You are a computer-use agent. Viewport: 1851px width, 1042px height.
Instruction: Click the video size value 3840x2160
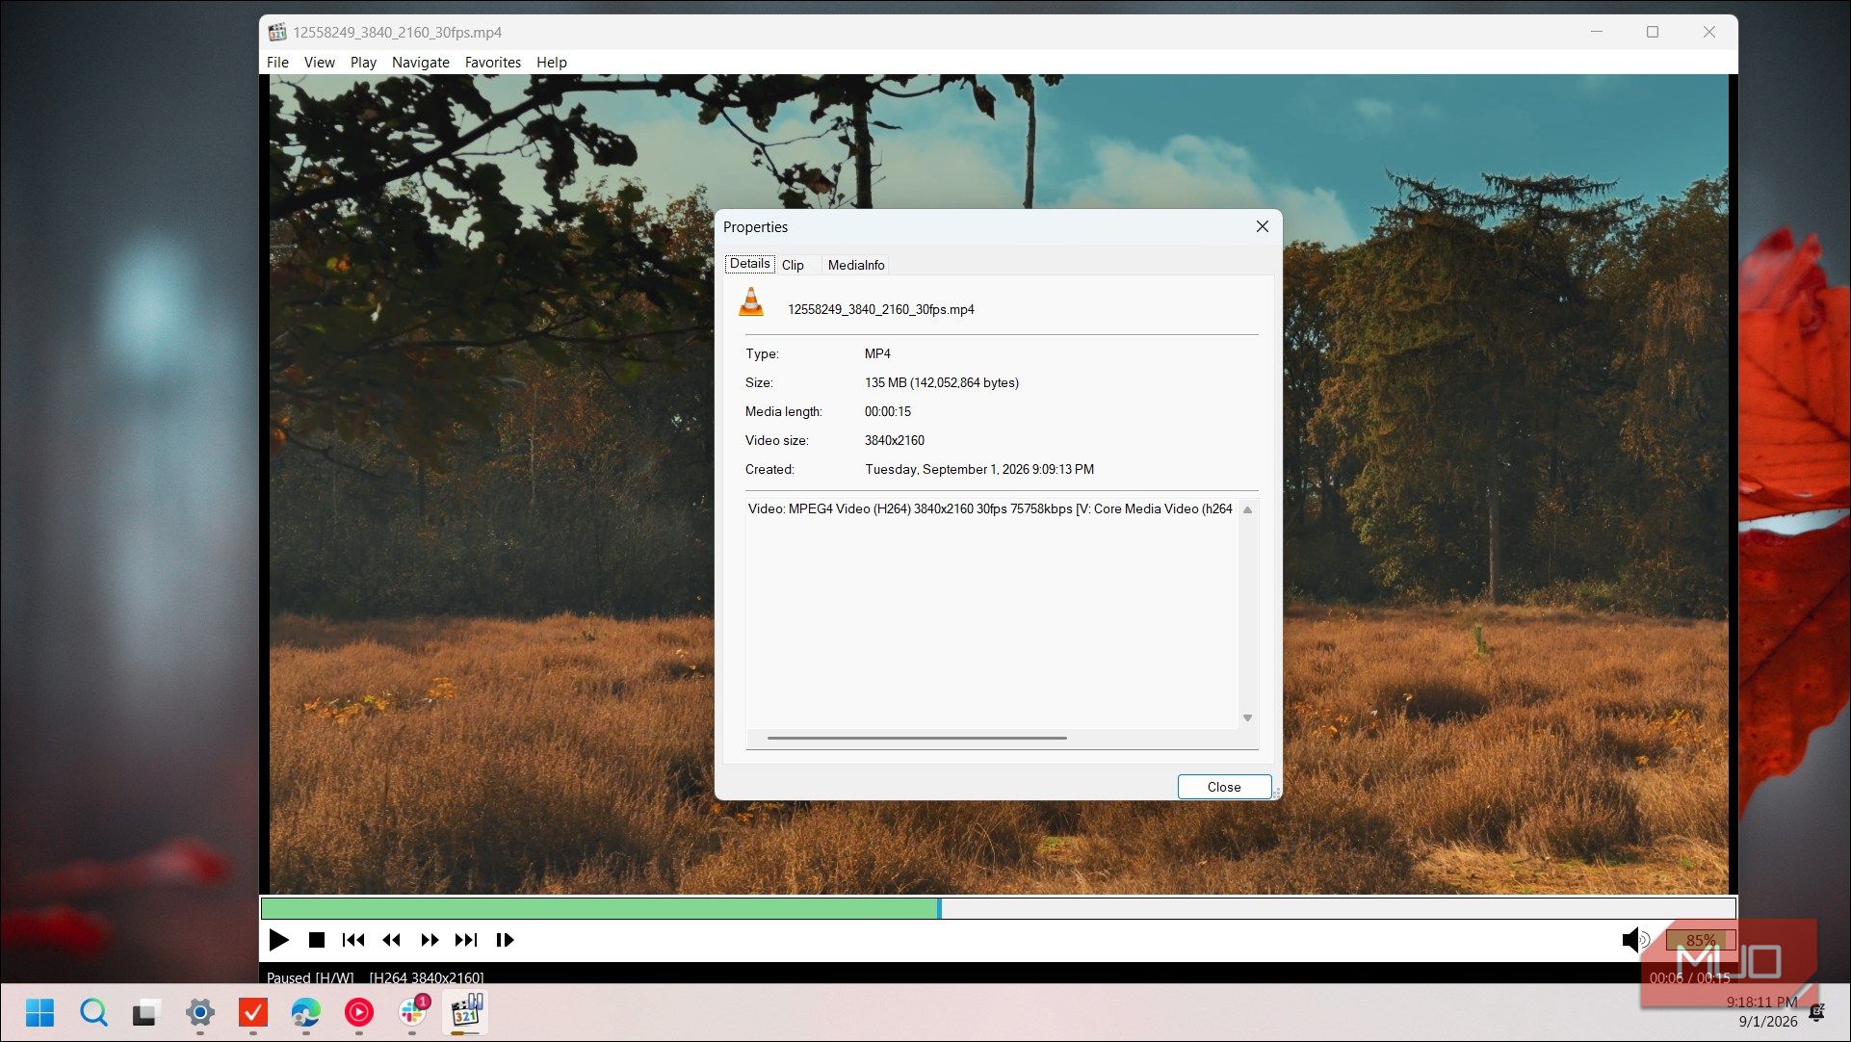pos(894,440)
